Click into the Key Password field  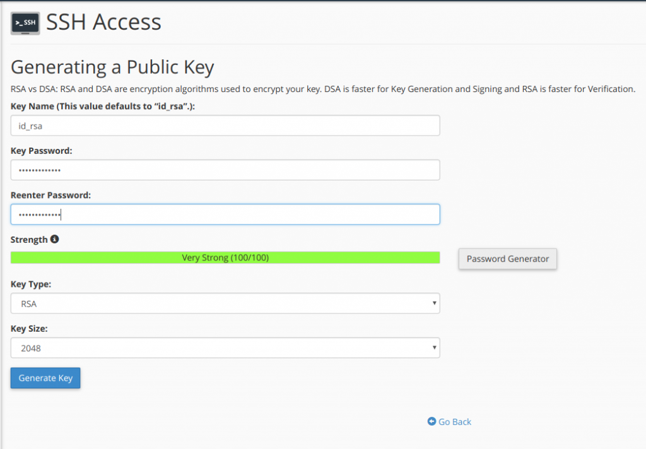coord(225,170)
